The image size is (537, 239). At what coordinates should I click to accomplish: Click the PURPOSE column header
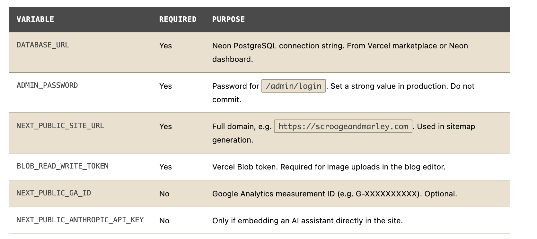pos(228,20)
